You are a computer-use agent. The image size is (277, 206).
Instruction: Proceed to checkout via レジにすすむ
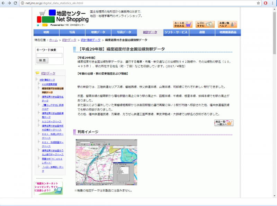tap(205, 24)
